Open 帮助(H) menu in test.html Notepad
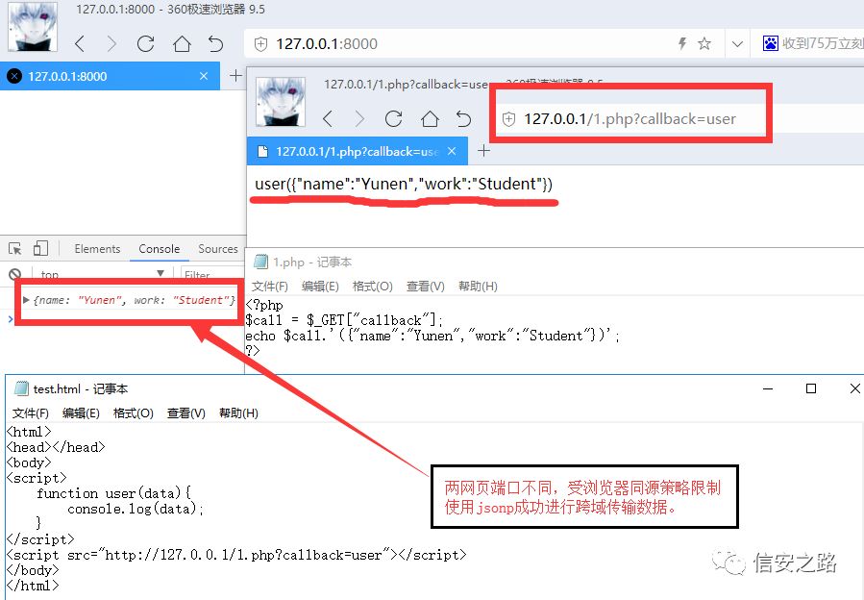The height and width of the screenshot is (600, 864). [238, 413]
